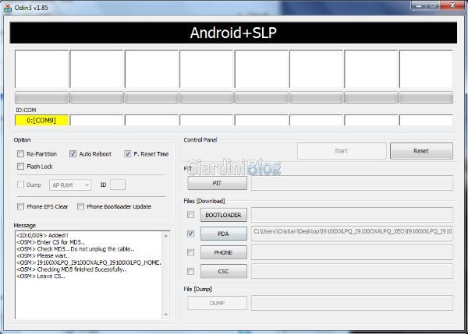The width and height of the screenshot is (468, 334).
Task: Tick the Dump checkbox
Action: click(20, 185)
